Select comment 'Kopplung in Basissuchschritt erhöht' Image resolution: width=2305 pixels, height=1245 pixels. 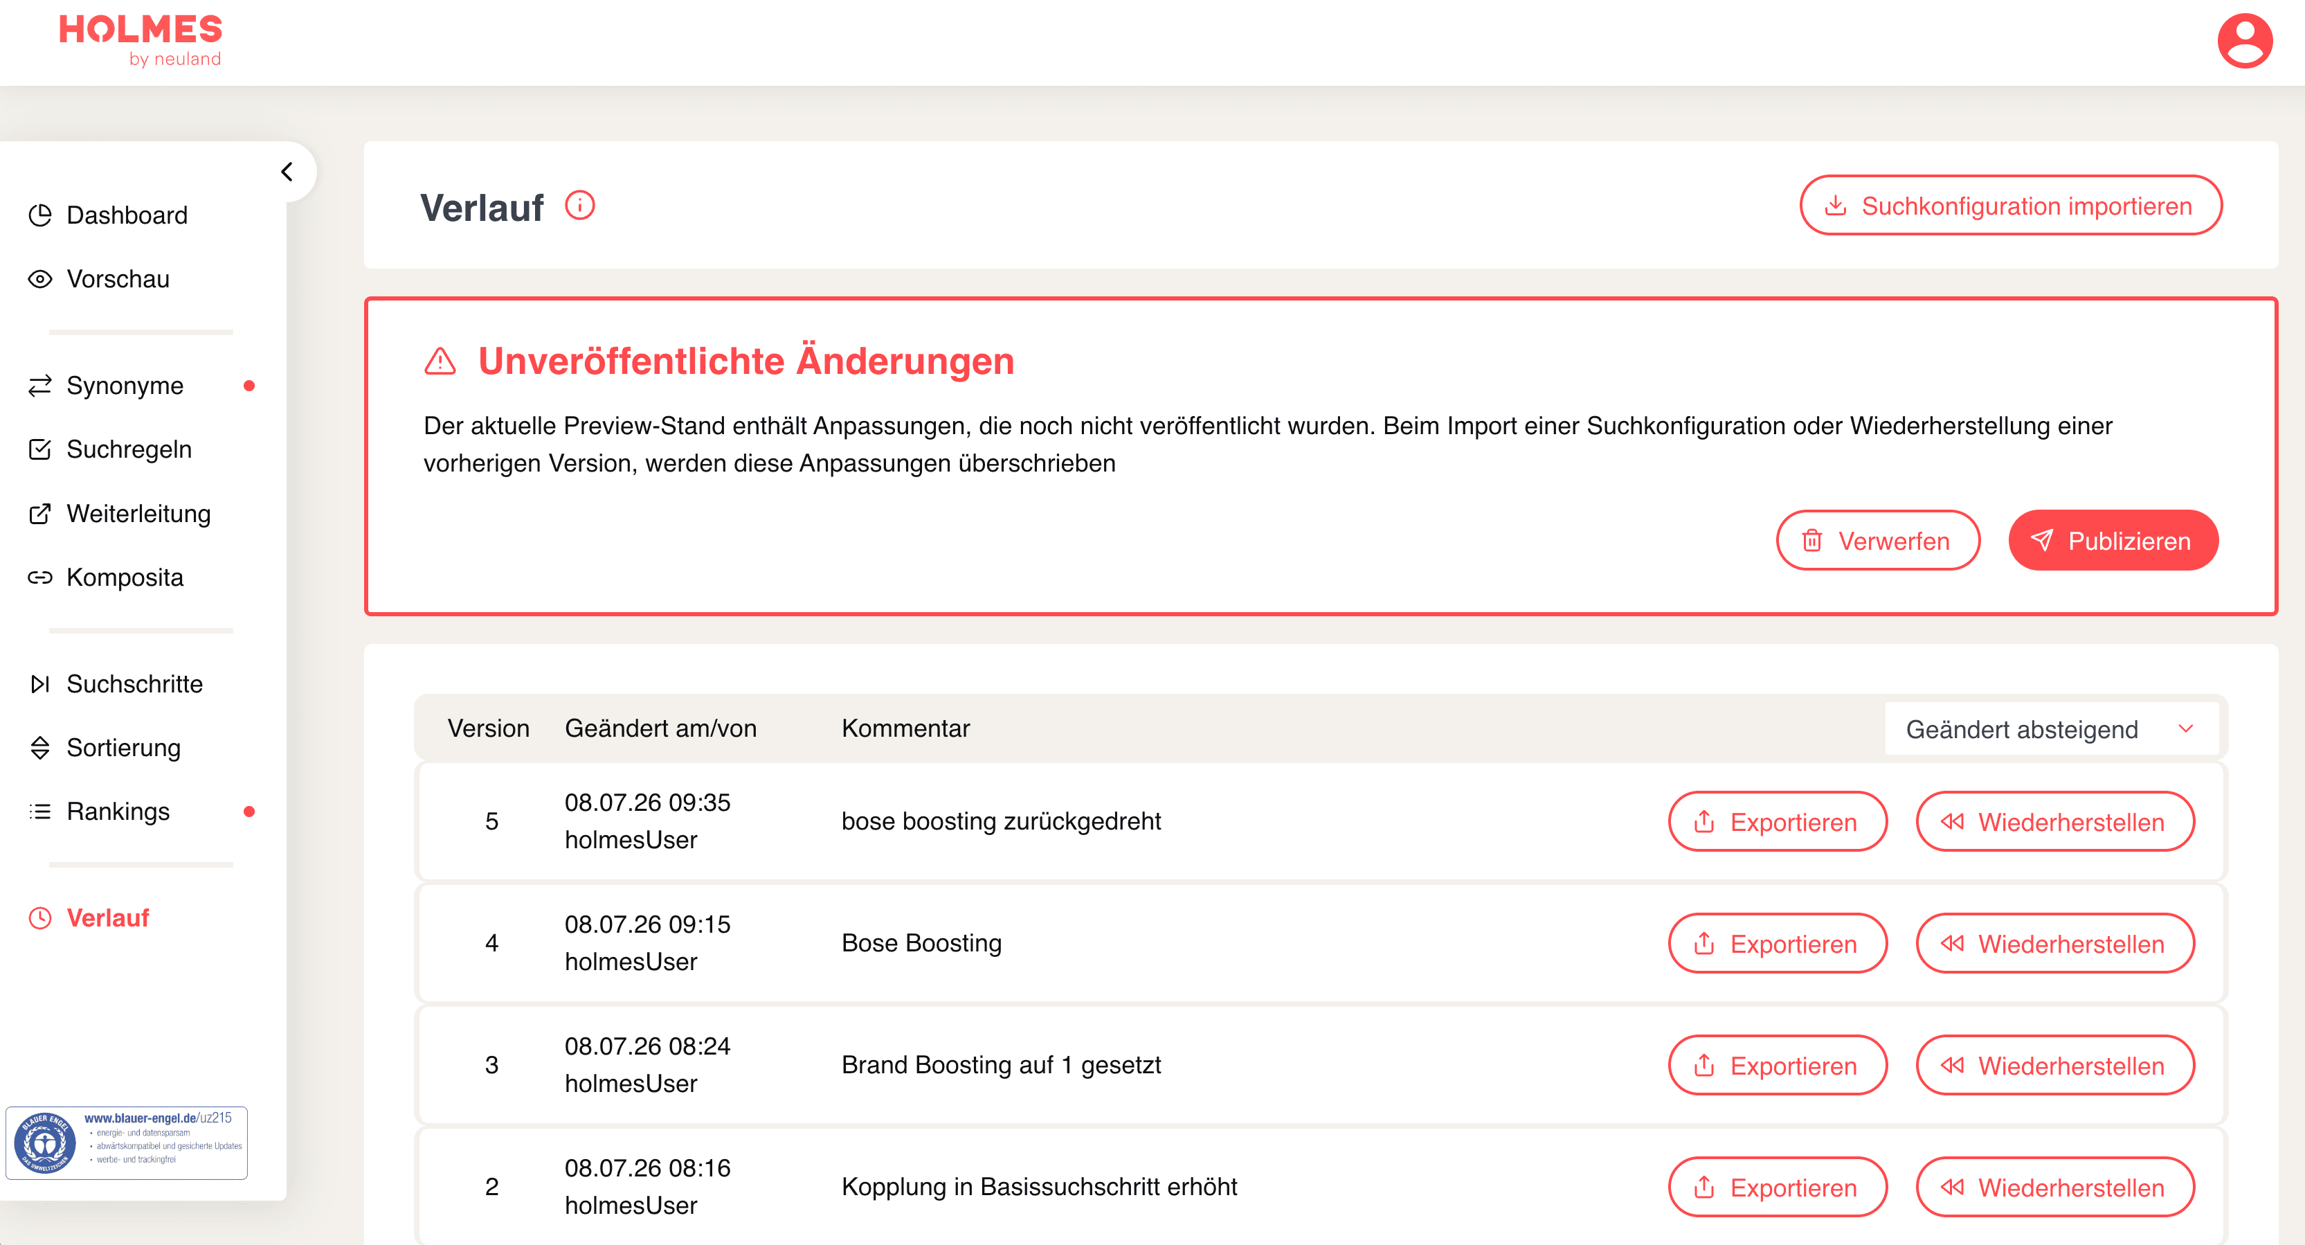coord(1039,1186)
